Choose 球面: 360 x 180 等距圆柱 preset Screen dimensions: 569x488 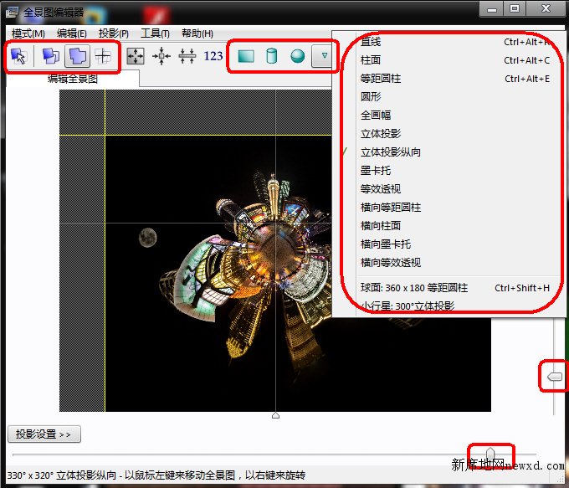[414, 288]
